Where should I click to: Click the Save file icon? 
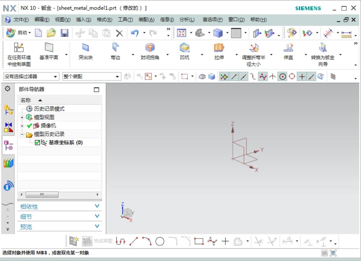pos(64,33)
